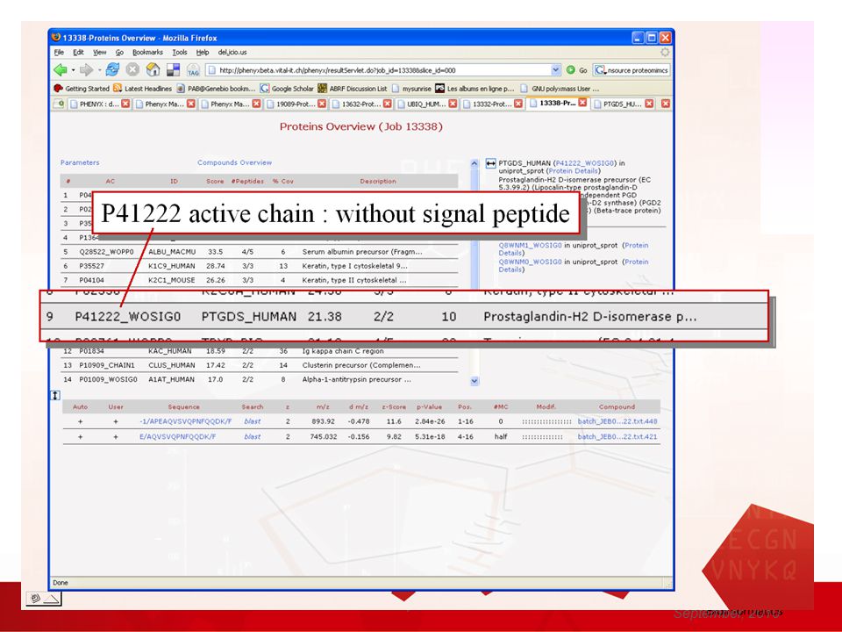Screen dimensions: 842x632
Task: Click the green Back arrow
Action: point(60,70)
